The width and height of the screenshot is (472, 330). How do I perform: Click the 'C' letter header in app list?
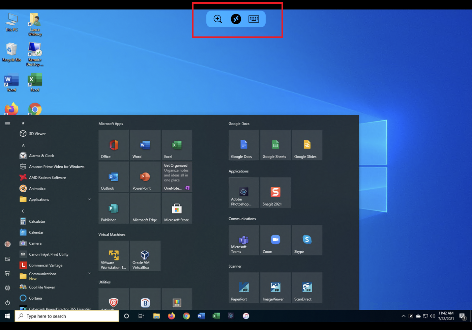coord(23,211)
